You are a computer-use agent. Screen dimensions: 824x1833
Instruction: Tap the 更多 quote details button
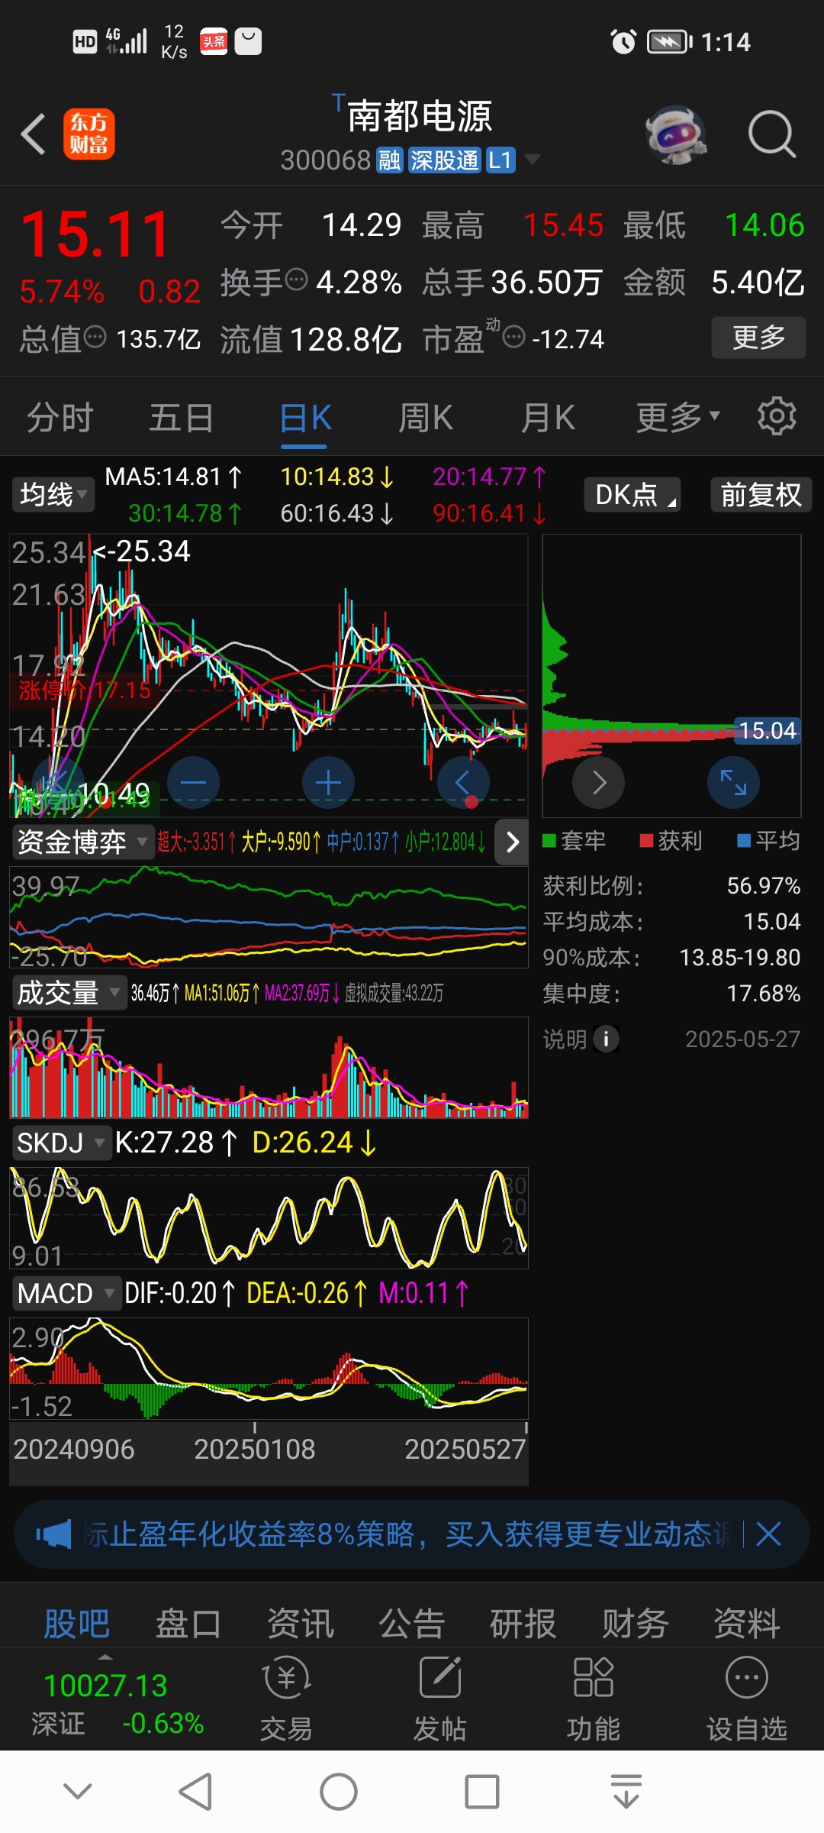[758, 337]
